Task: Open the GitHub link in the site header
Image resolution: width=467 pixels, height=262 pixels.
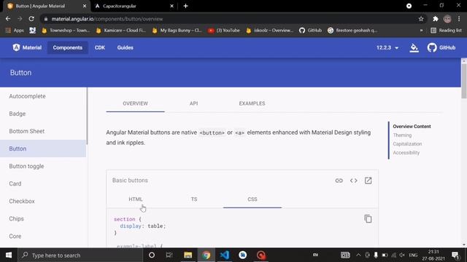Action: (x=441, y=47)
